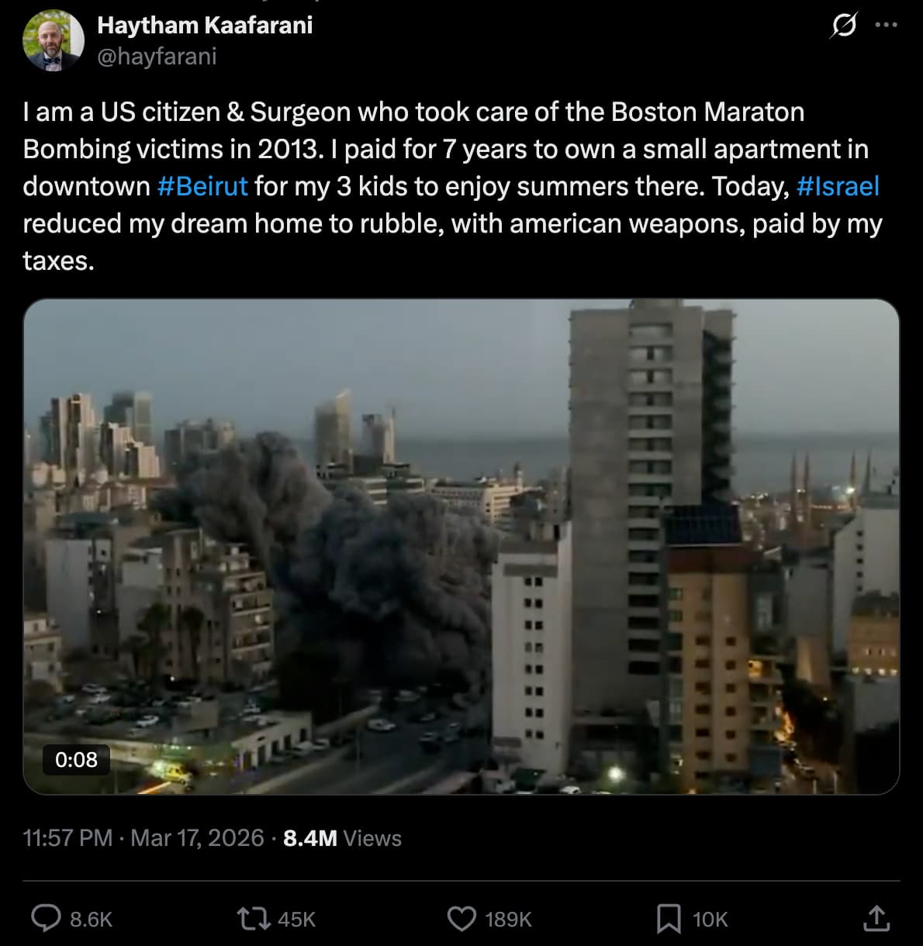This screenshot has width=923, height=946.
Task: Open the share post icon
Action: pos(876,918)
